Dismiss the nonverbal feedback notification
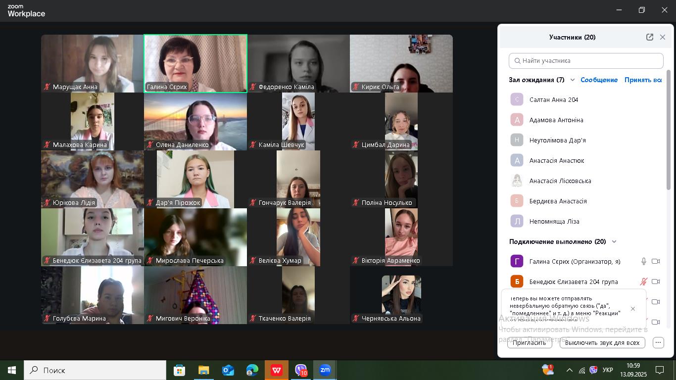The height and width of the screenshot is (380, 676). [633, 309]
